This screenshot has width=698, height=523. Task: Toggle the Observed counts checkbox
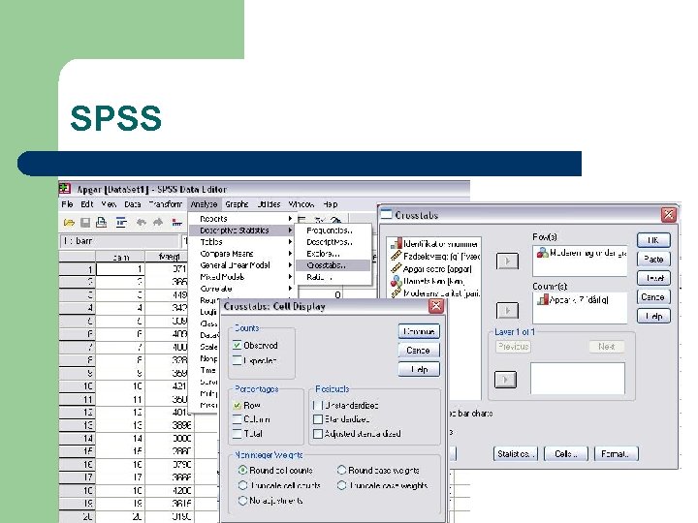pos(237,345)
